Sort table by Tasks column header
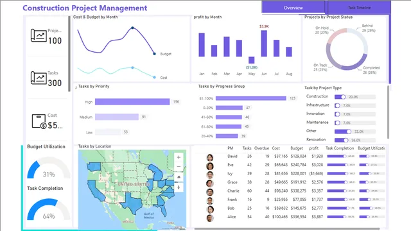 pos(247,148)
